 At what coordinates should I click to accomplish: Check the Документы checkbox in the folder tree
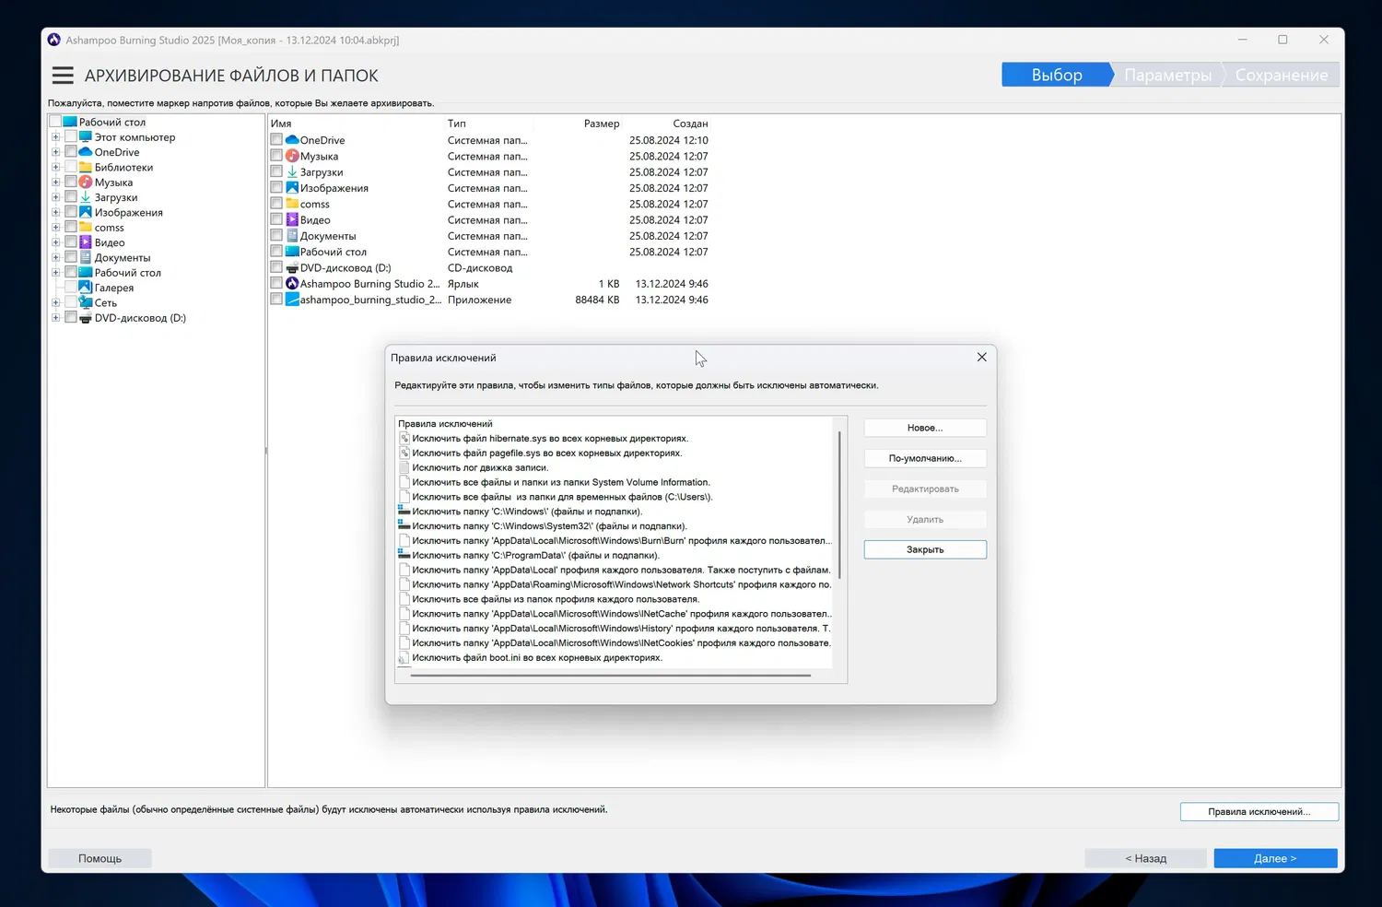point(71,258)
